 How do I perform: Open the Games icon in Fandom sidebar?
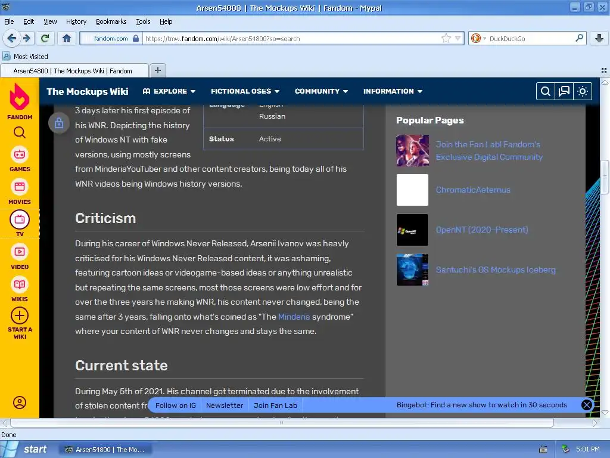pos(20,154)
